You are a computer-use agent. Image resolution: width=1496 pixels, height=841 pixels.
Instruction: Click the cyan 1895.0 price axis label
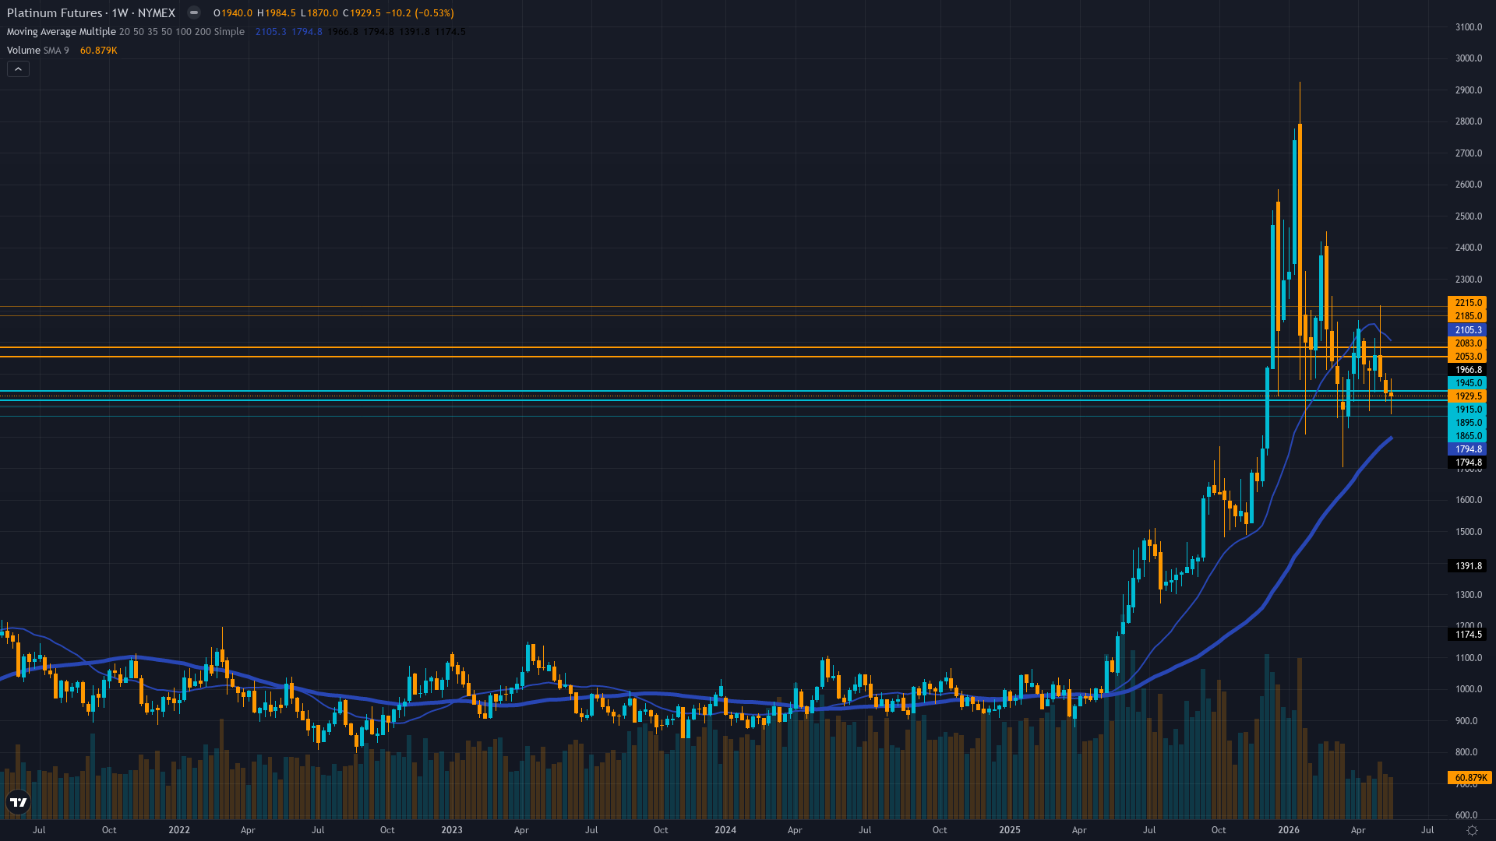(1467, 423)
